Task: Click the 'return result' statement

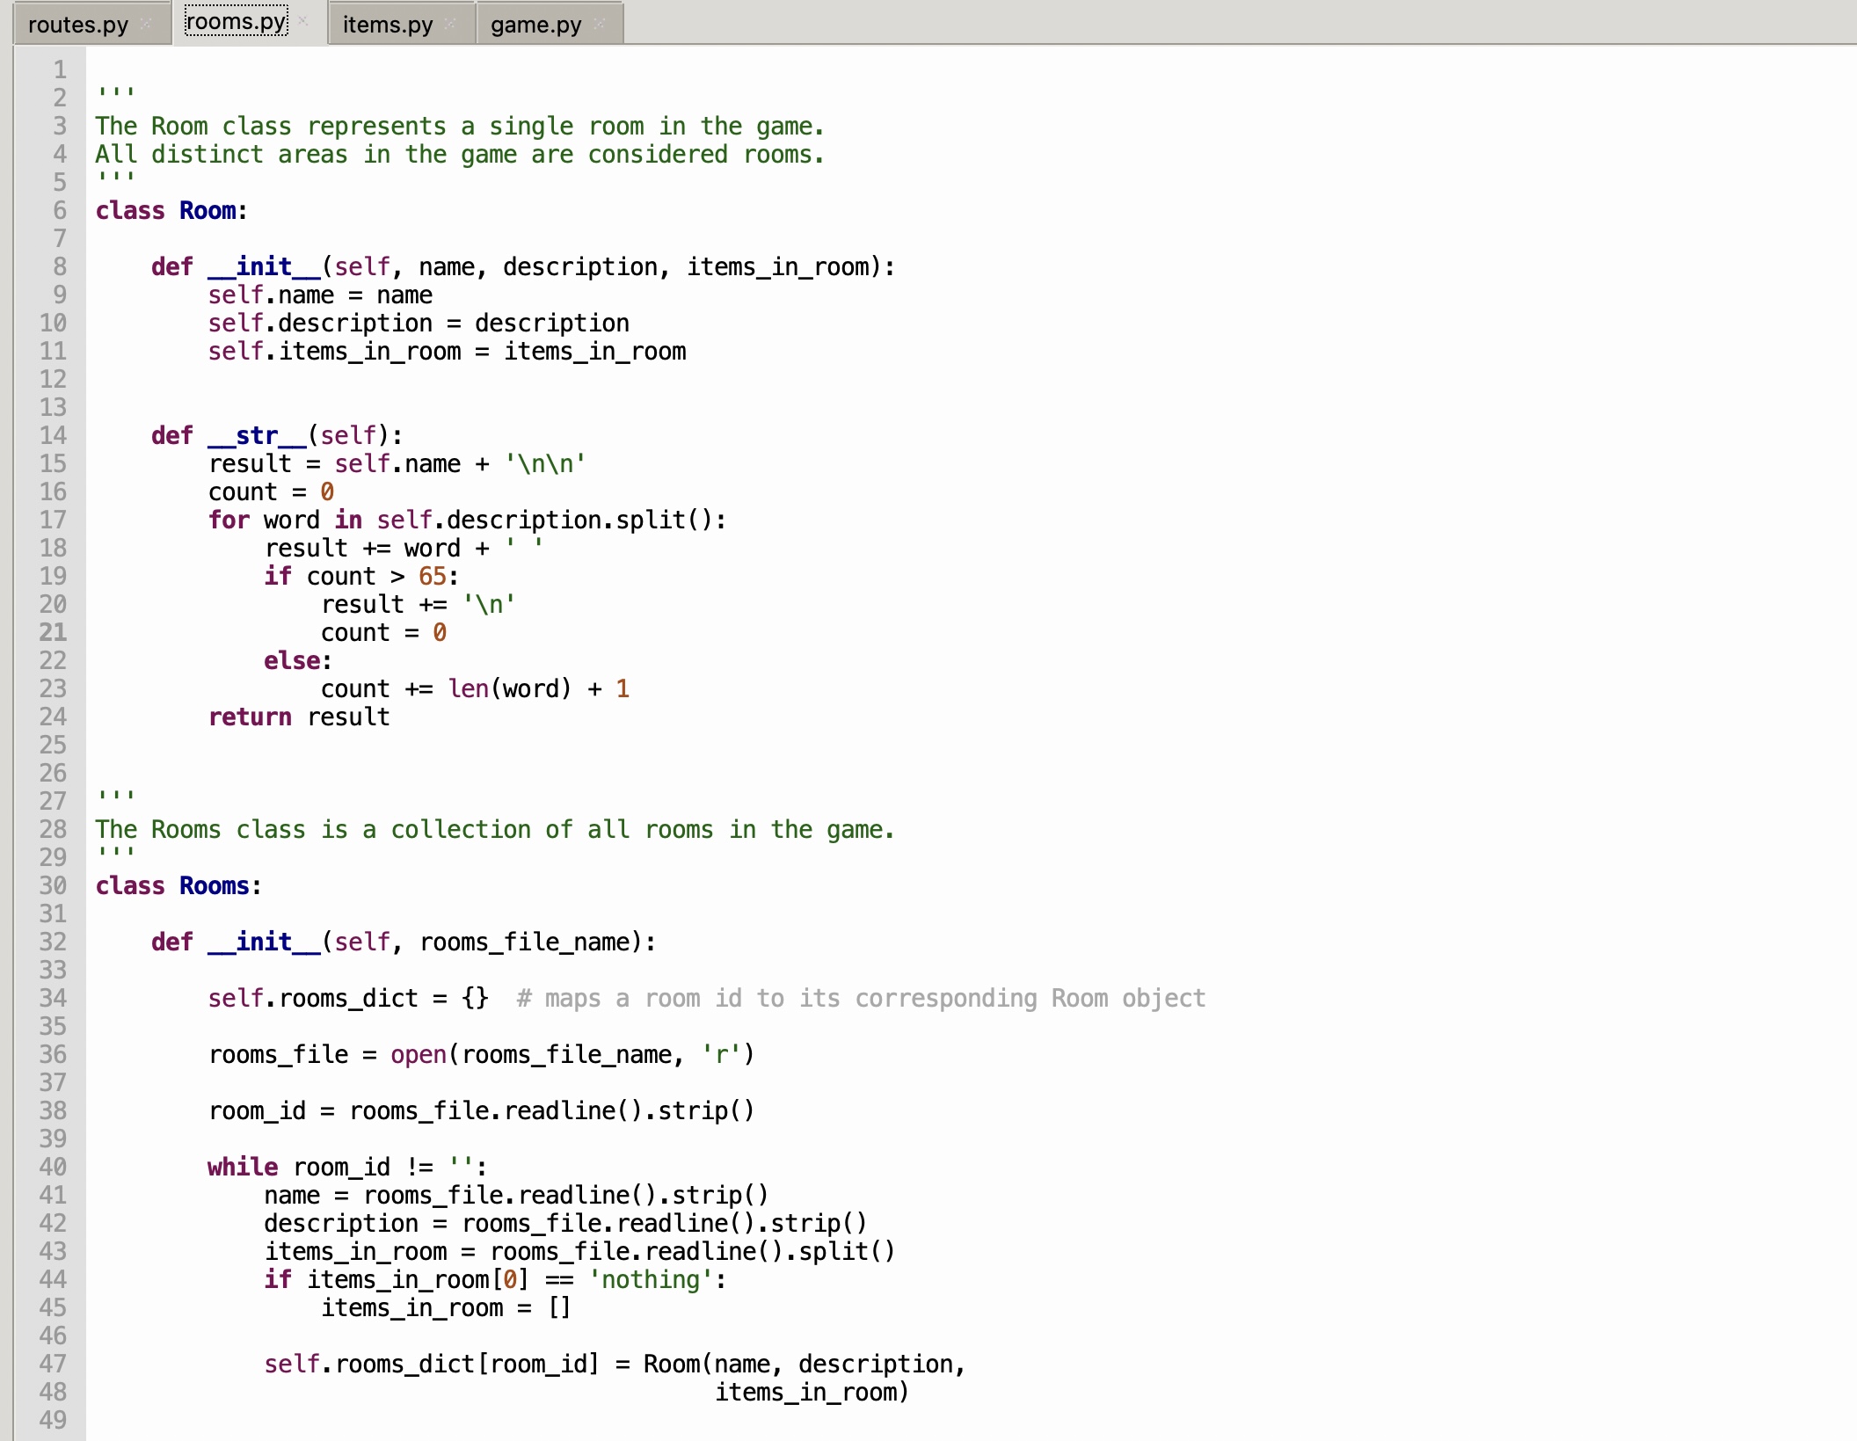Action: [299, 717]
